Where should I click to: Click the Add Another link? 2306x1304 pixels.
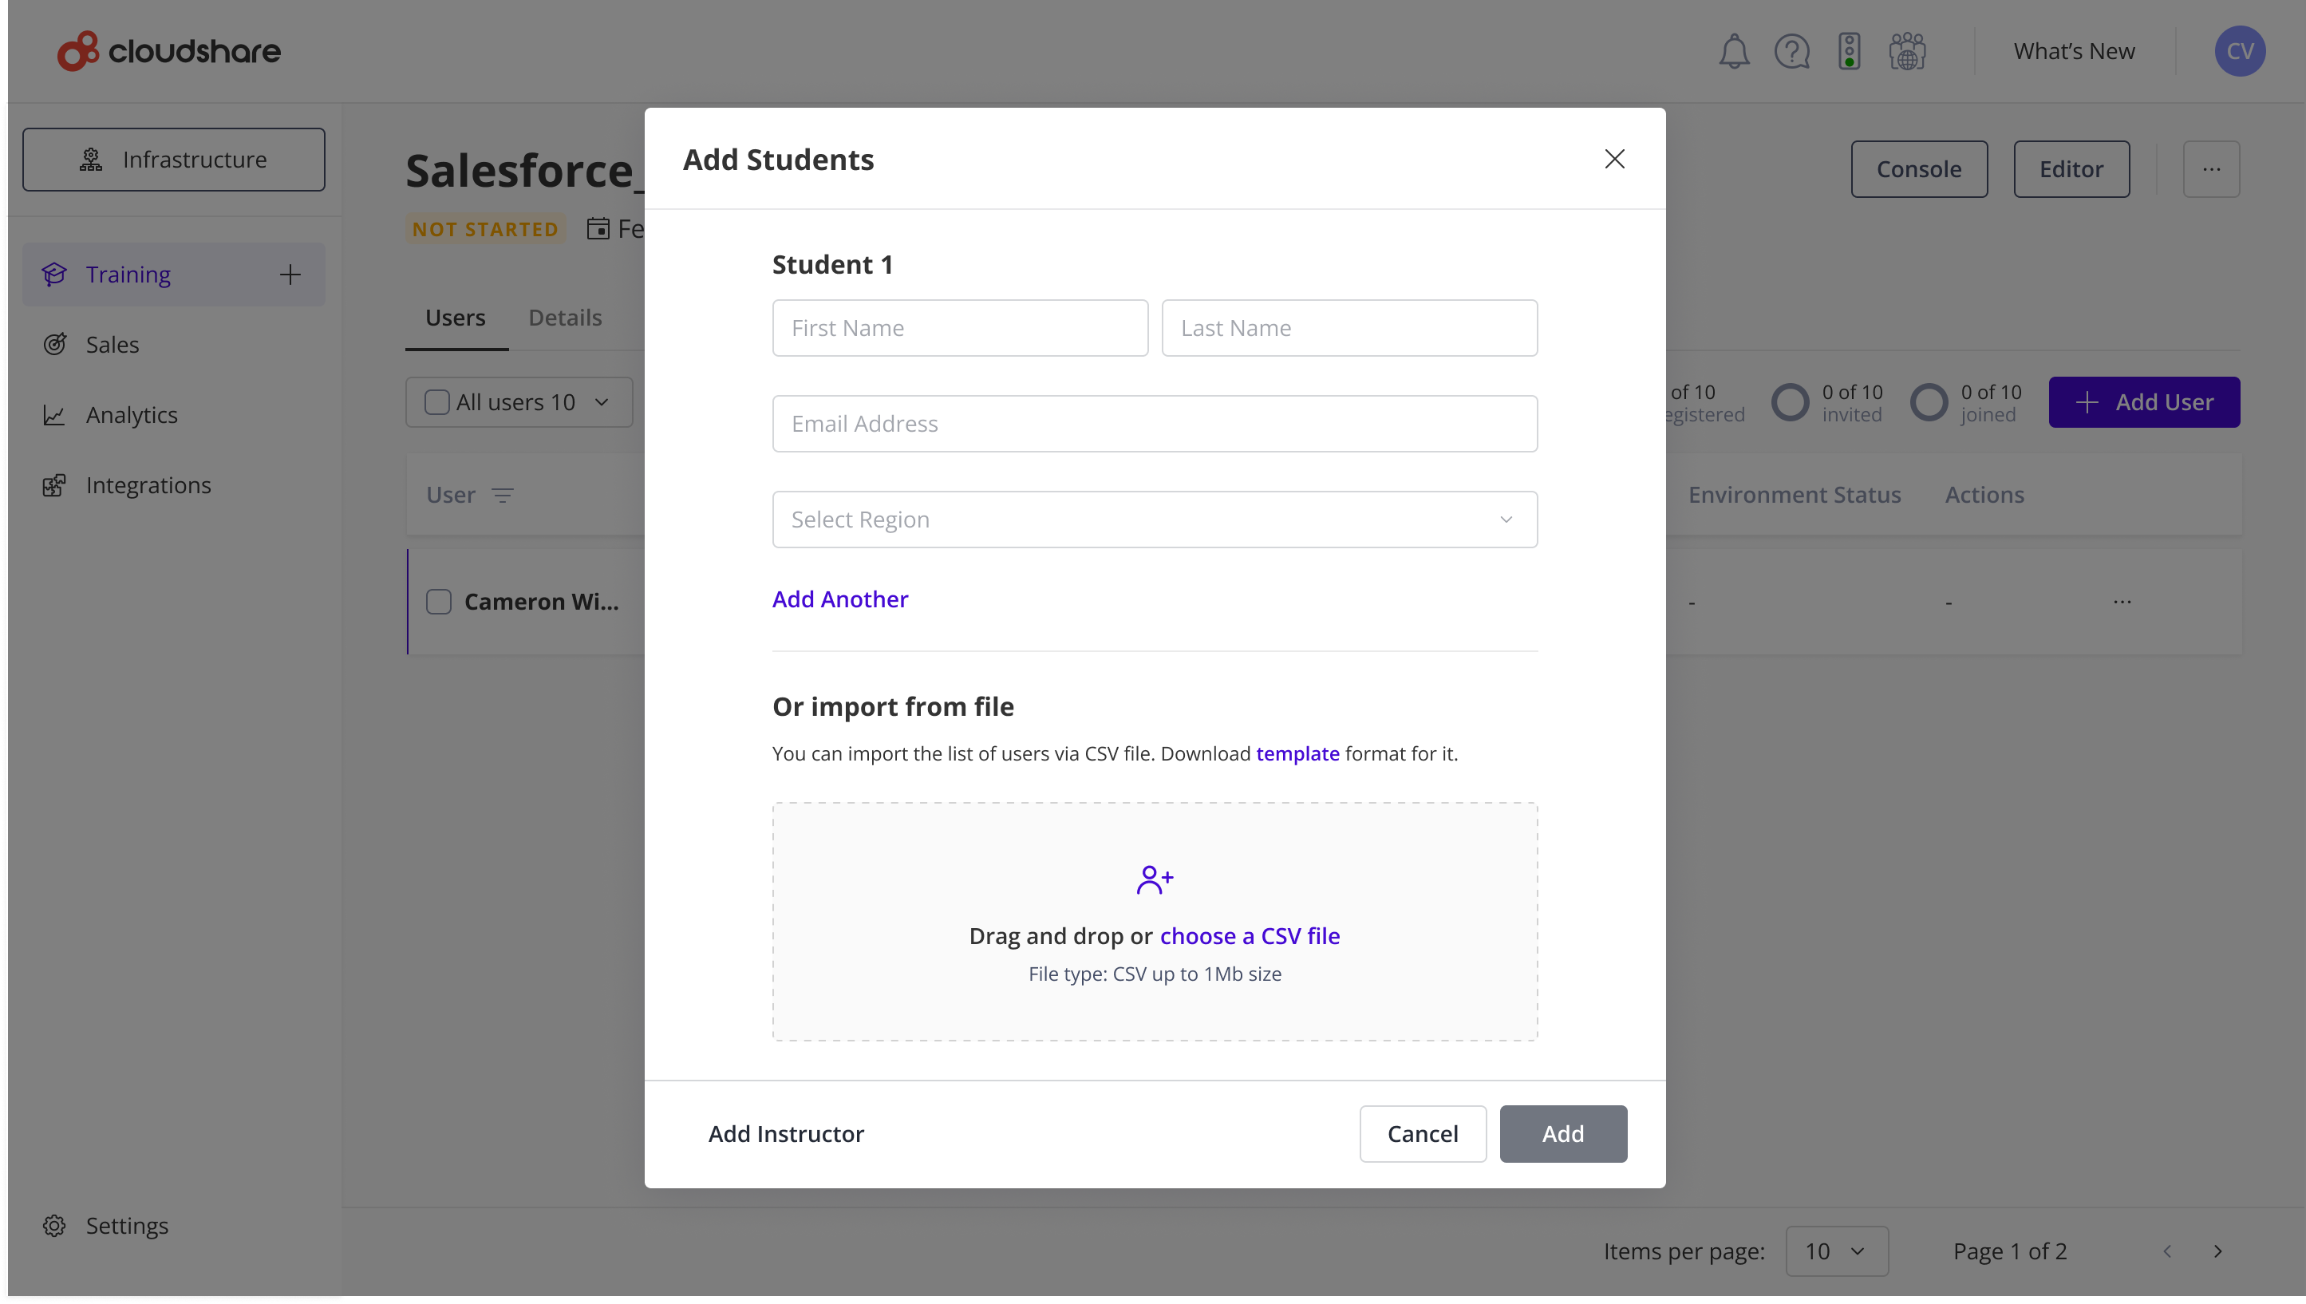coord(839,599)
